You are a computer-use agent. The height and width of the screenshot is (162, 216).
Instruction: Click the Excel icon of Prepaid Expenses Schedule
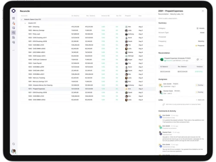tap(162, 59)
